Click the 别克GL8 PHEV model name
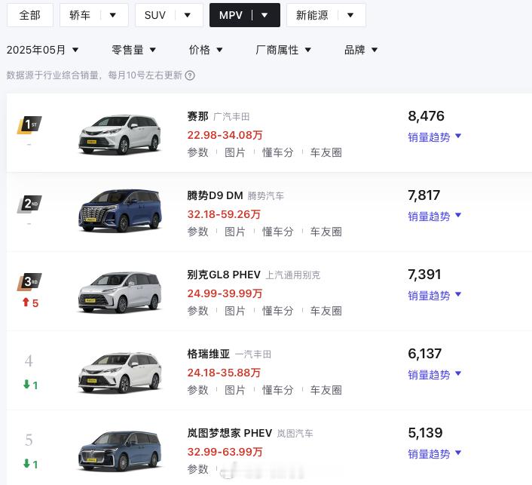This screenshot has width=532, height=485. click(224, 275)
